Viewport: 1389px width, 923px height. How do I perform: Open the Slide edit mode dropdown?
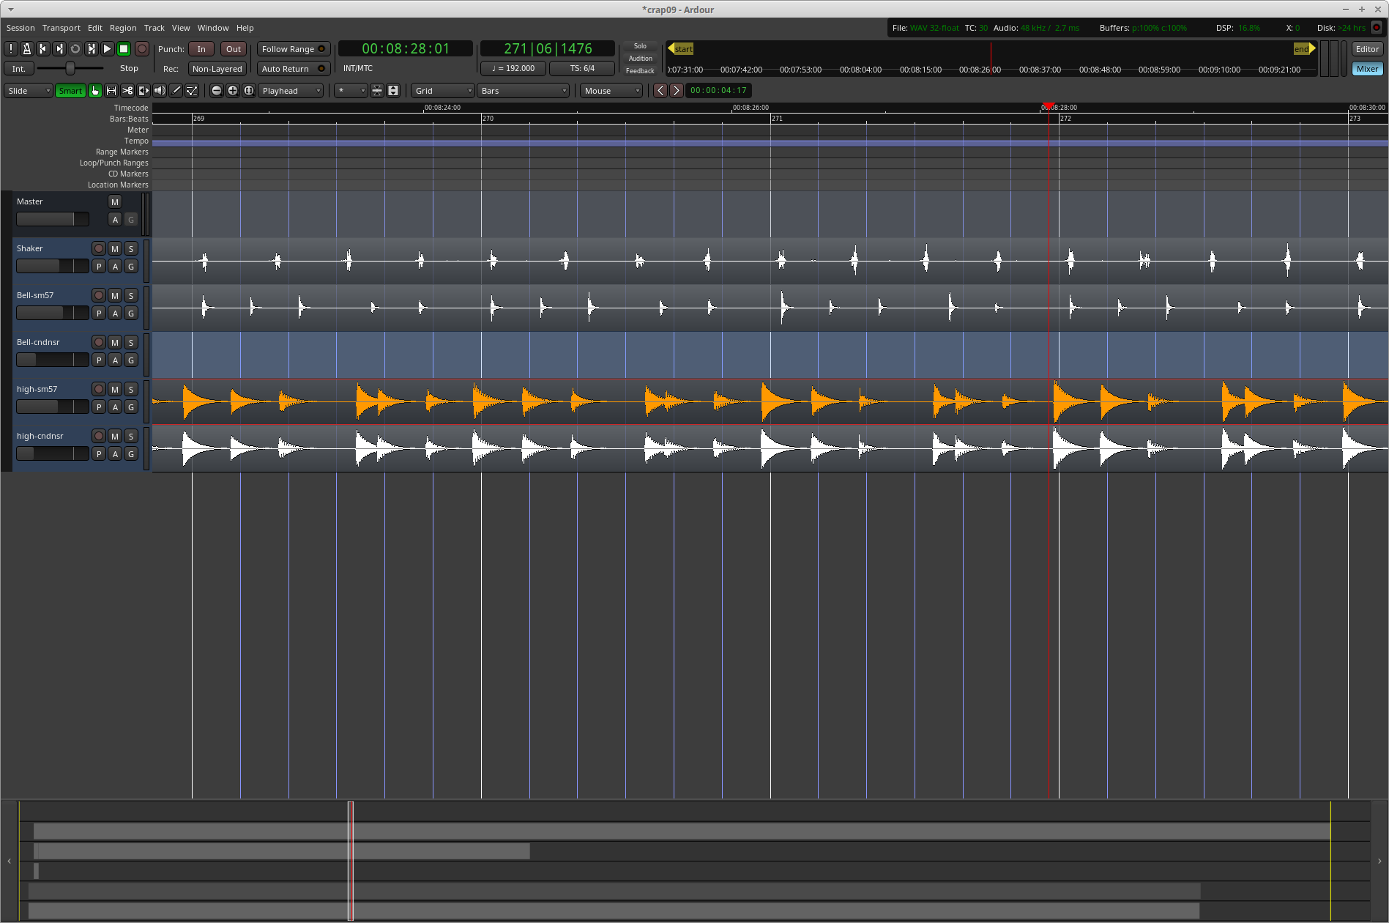point(29,91)
